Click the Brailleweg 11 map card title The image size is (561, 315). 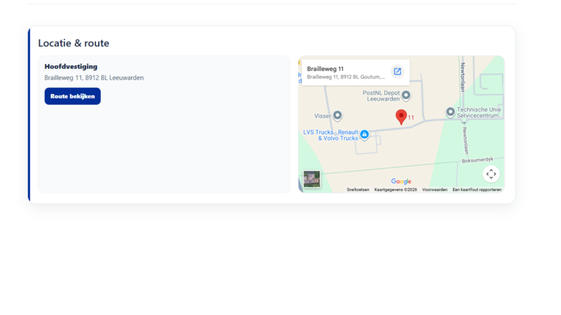click(325, 69)
